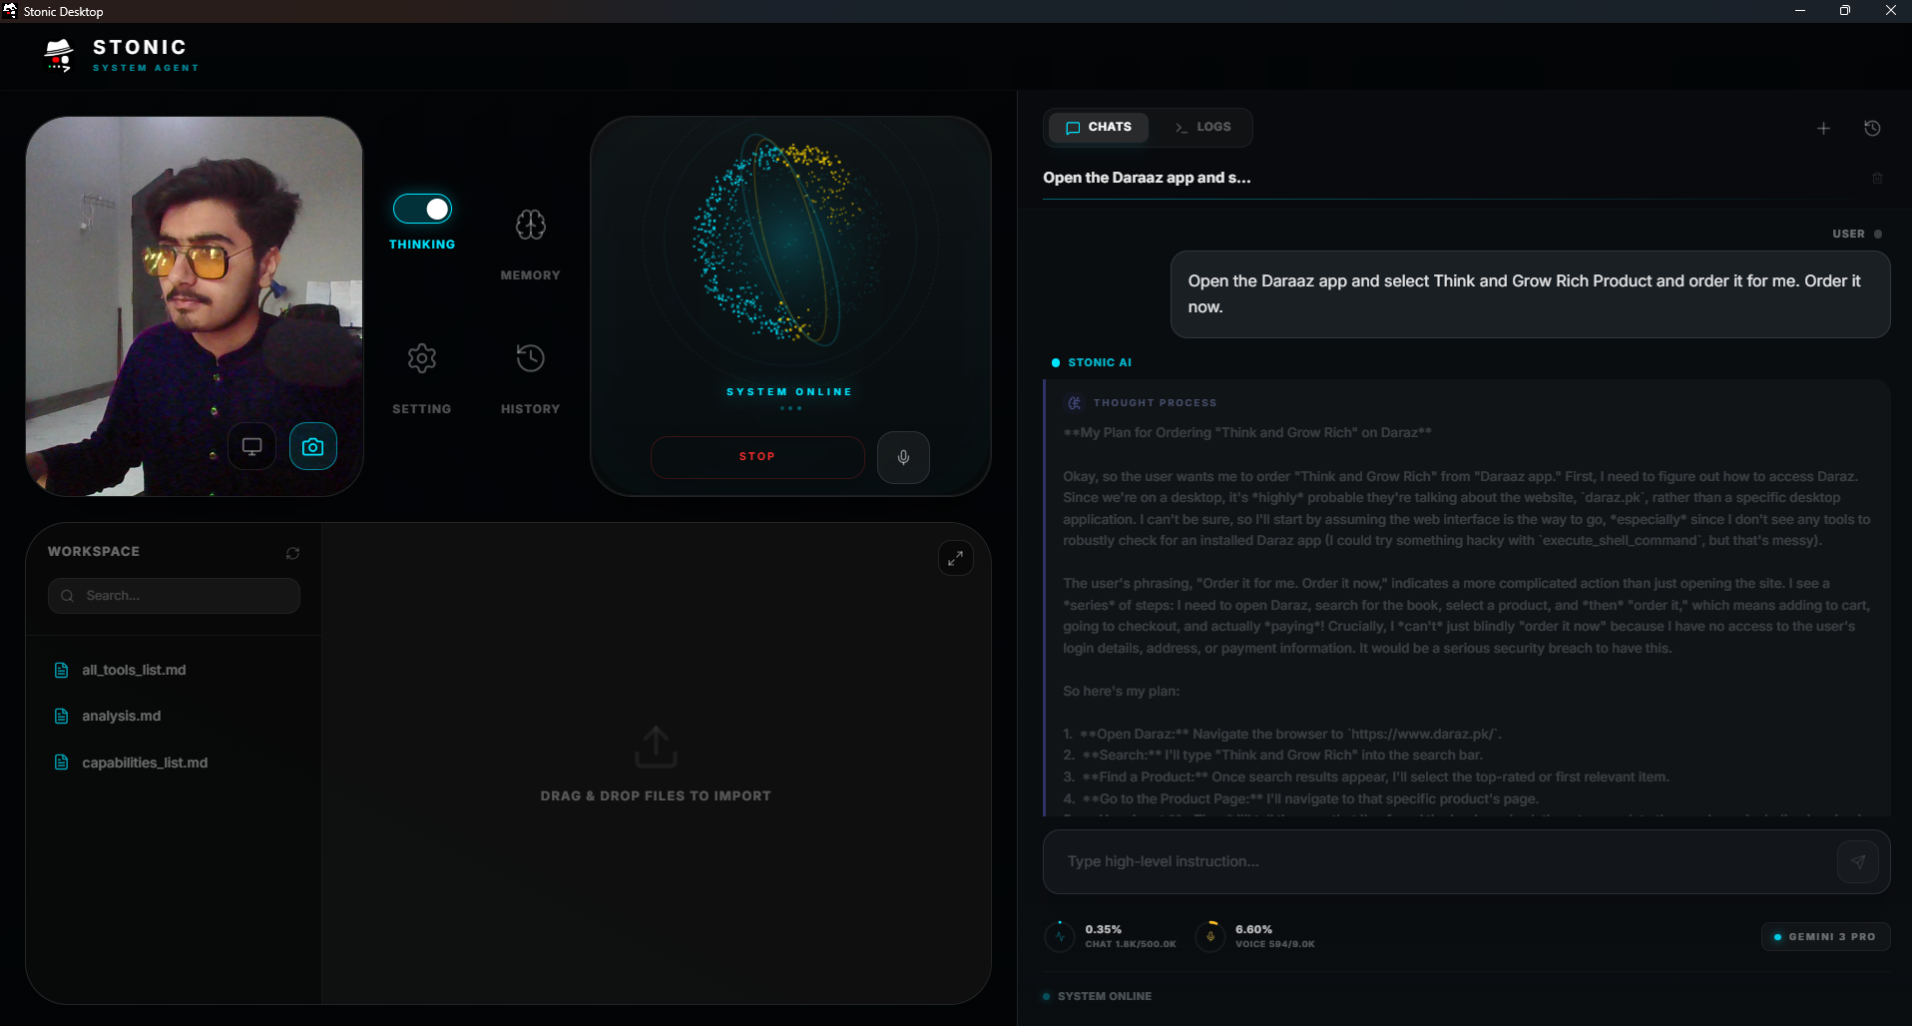The height and width of the screenshot is (1026, 1912).
Task: Refresh the Workspace file list
Action: tap(291, 552)
